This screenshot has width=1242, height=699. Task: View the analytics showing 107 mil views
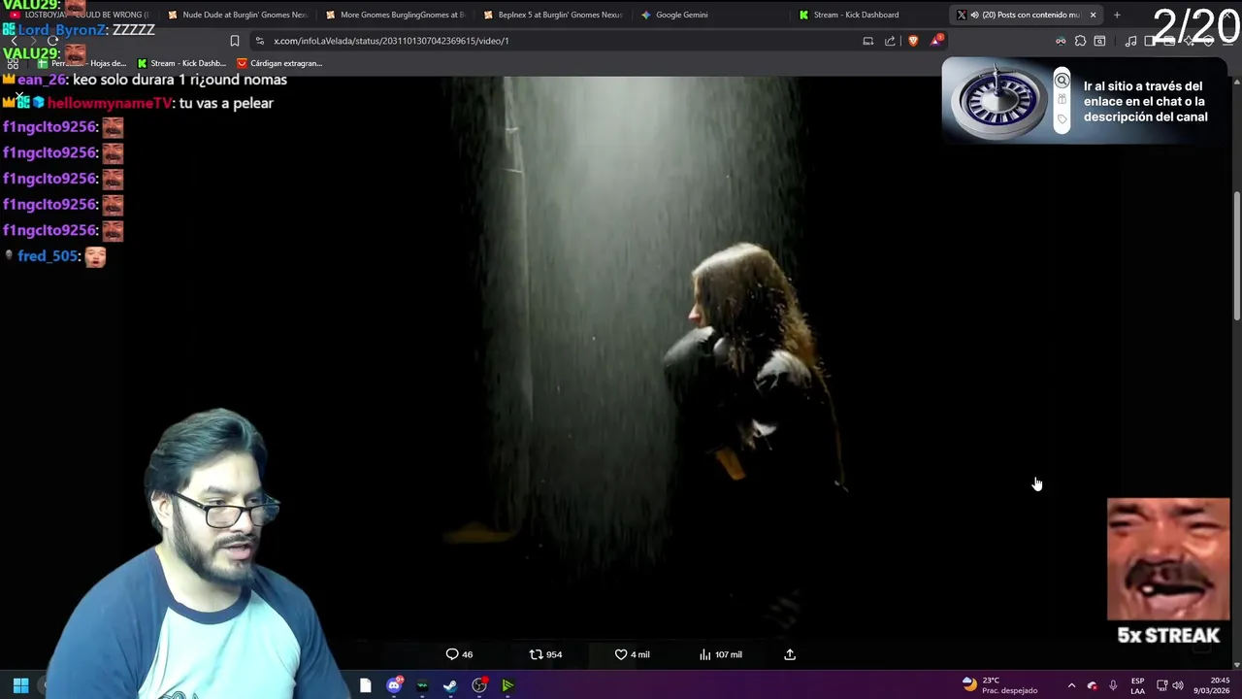coord(720,654)
